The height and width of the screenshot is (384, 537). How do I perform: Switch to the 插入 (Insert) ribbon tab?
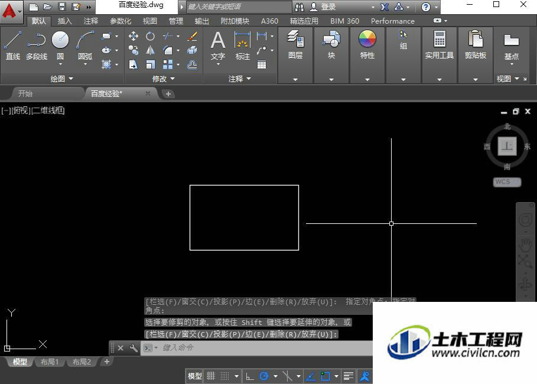65,21
